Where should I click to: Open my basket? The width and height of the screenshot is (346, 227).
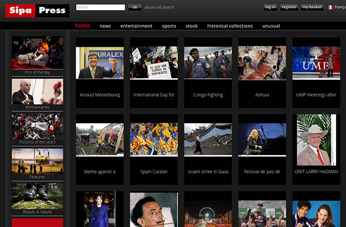(312, 7)
